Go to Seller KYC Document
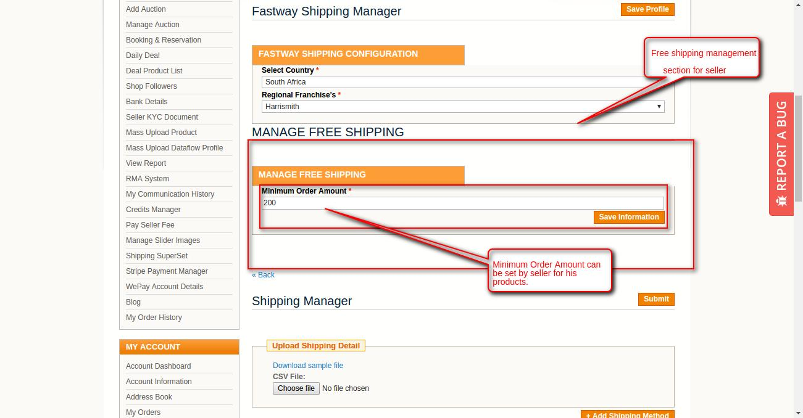The image size is (803, 418). pos(162,117)
